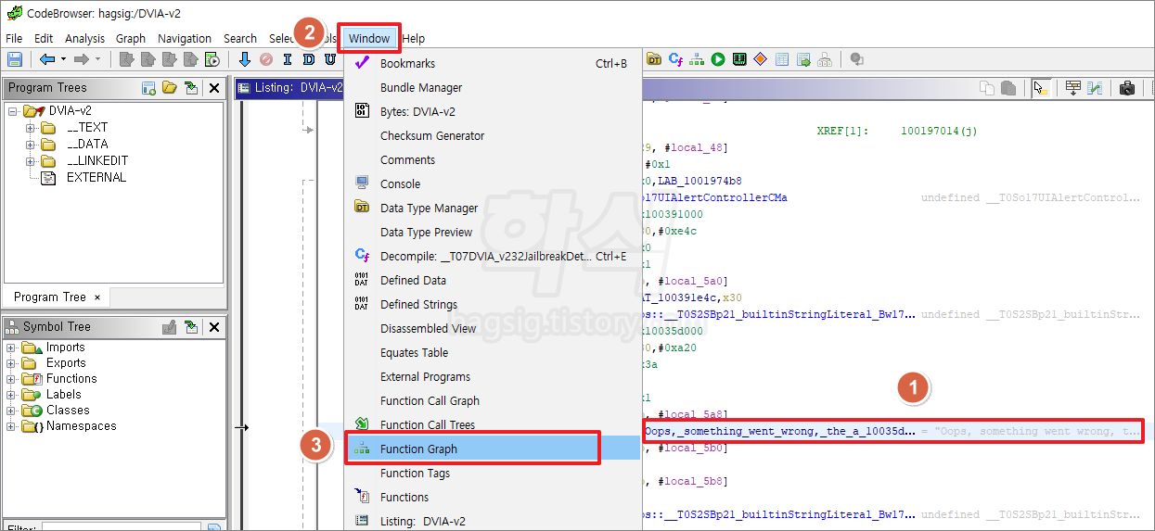Open Data Type Manager 'DT' toolbar icon
The width and height of the screenshot is (1155, 531).
[654, 59]
